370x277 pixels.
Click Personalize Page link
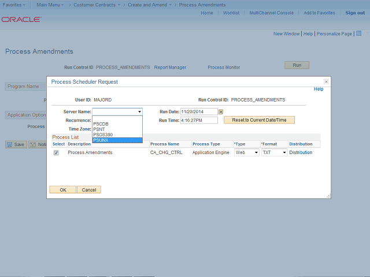coord(334,33)
